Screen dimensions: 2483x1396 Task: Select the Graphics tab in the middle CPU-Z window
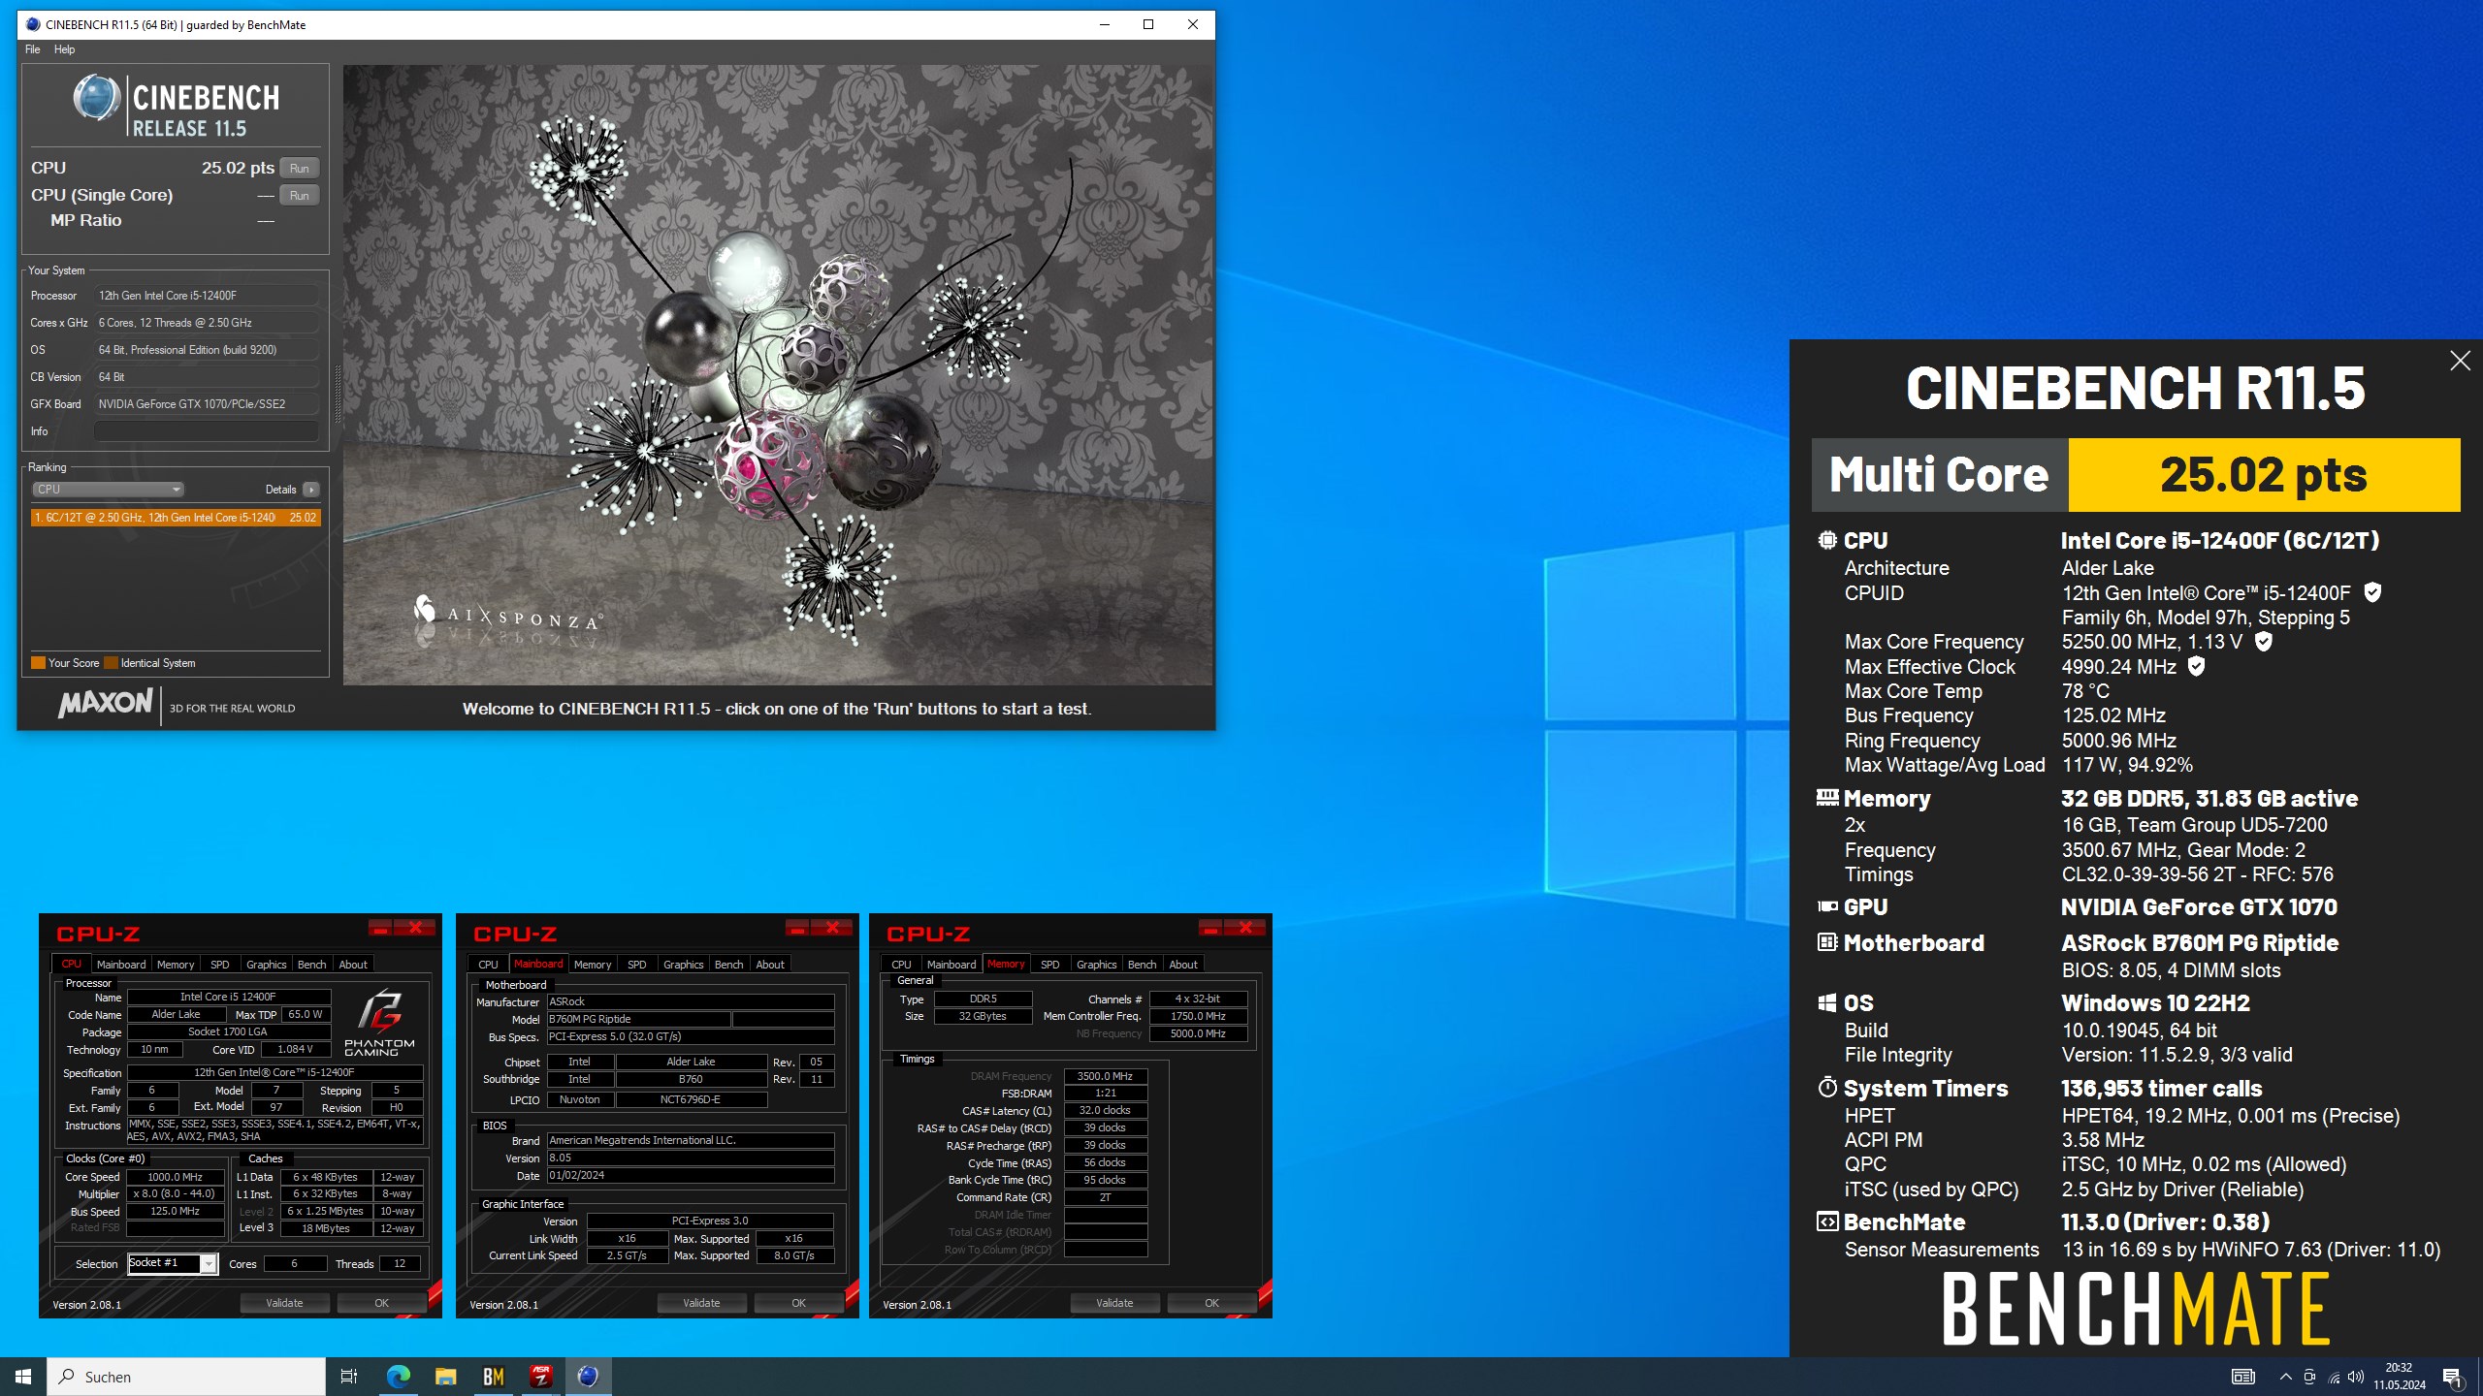coord(684,965)
